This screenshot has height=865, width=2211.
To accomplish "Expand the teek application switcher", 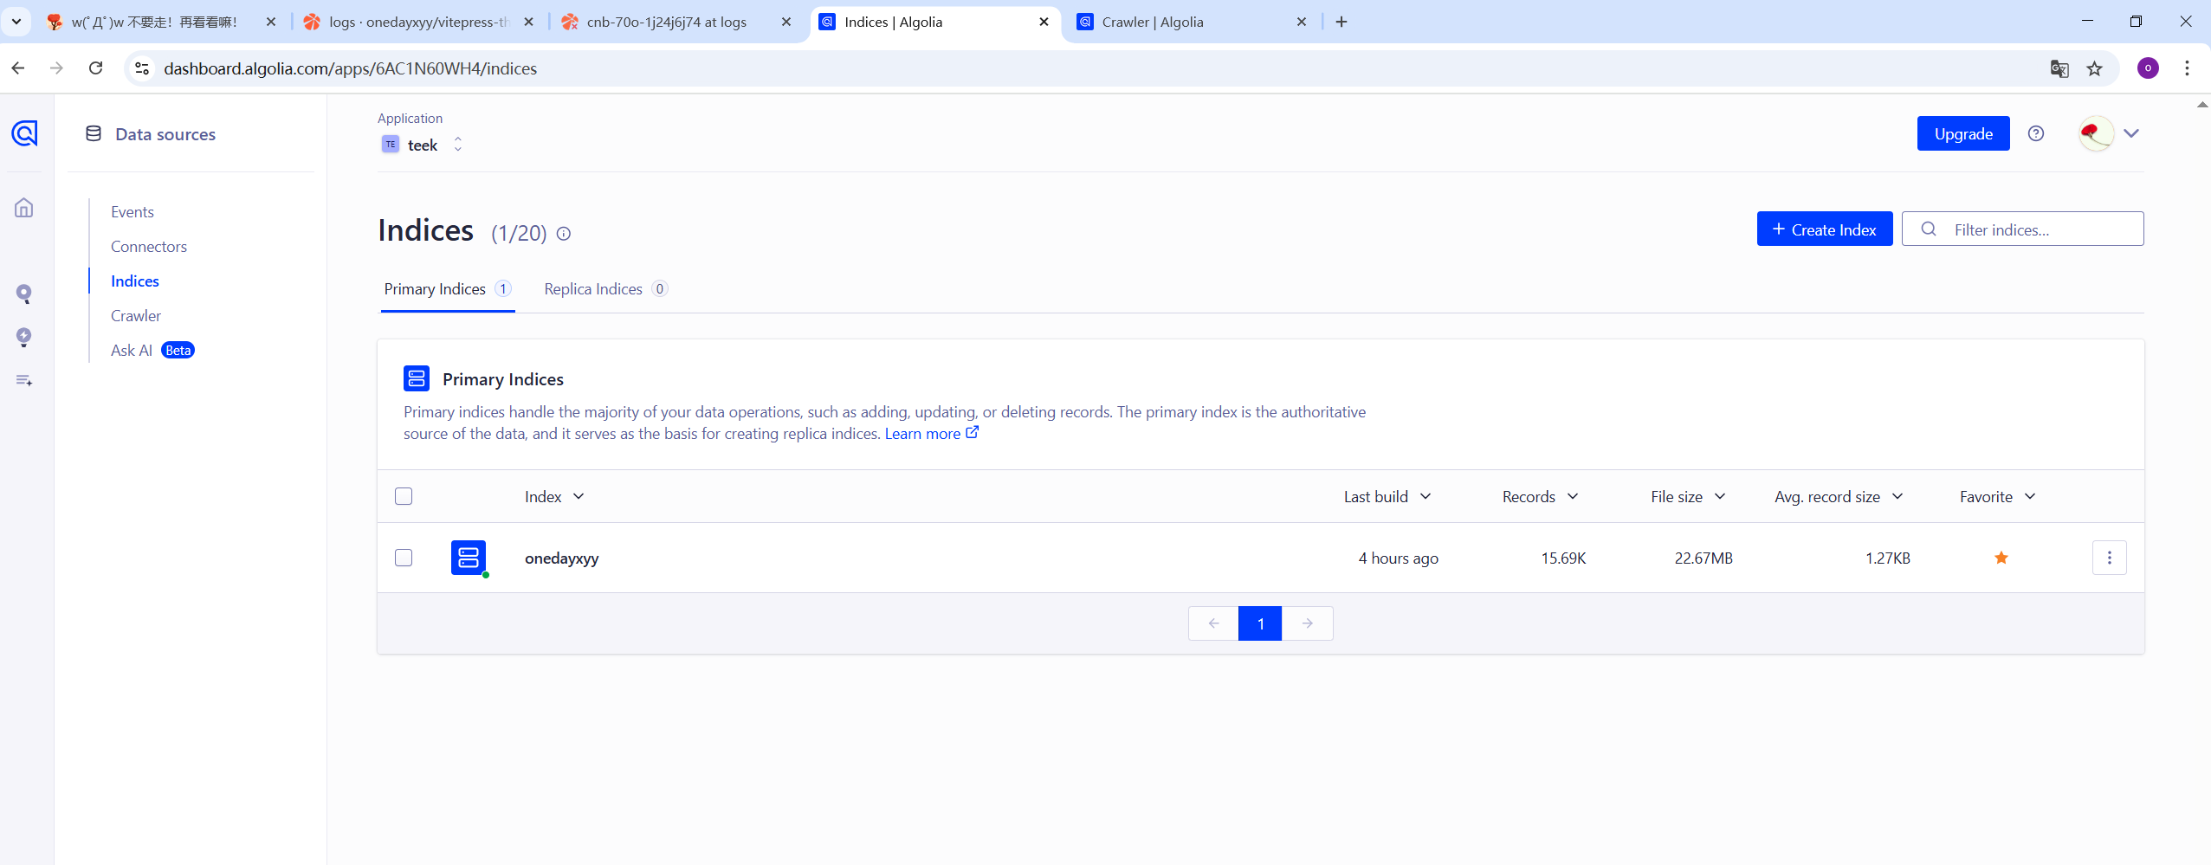I will pyautogui.click(x=458, y=145).
